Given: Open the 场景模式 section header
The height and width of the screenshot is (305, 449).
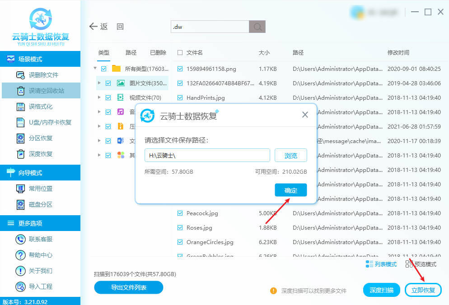Looking at the screenshot, I should click(40, 59).
